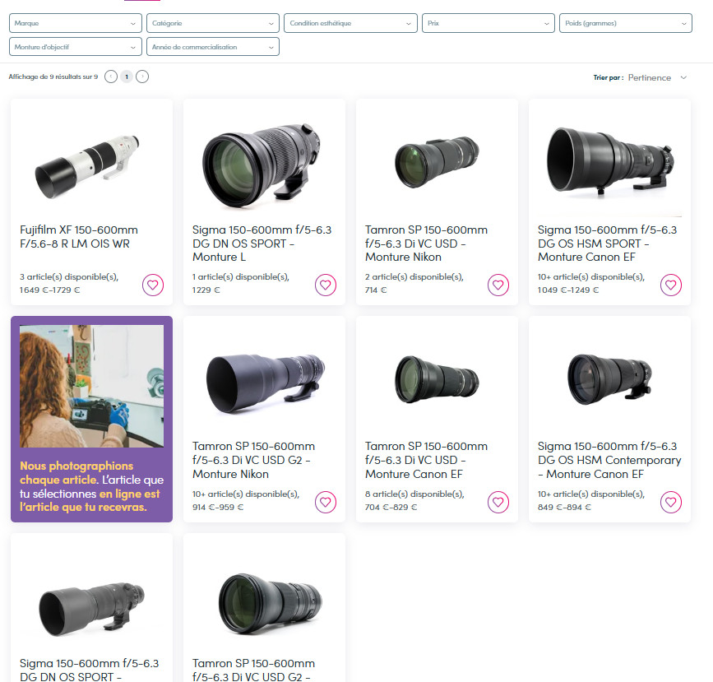The image size is (713, 682).
Task: Click the bottom-row Sigma DG DN OS SPORT image
Action: tap(91, 609)
